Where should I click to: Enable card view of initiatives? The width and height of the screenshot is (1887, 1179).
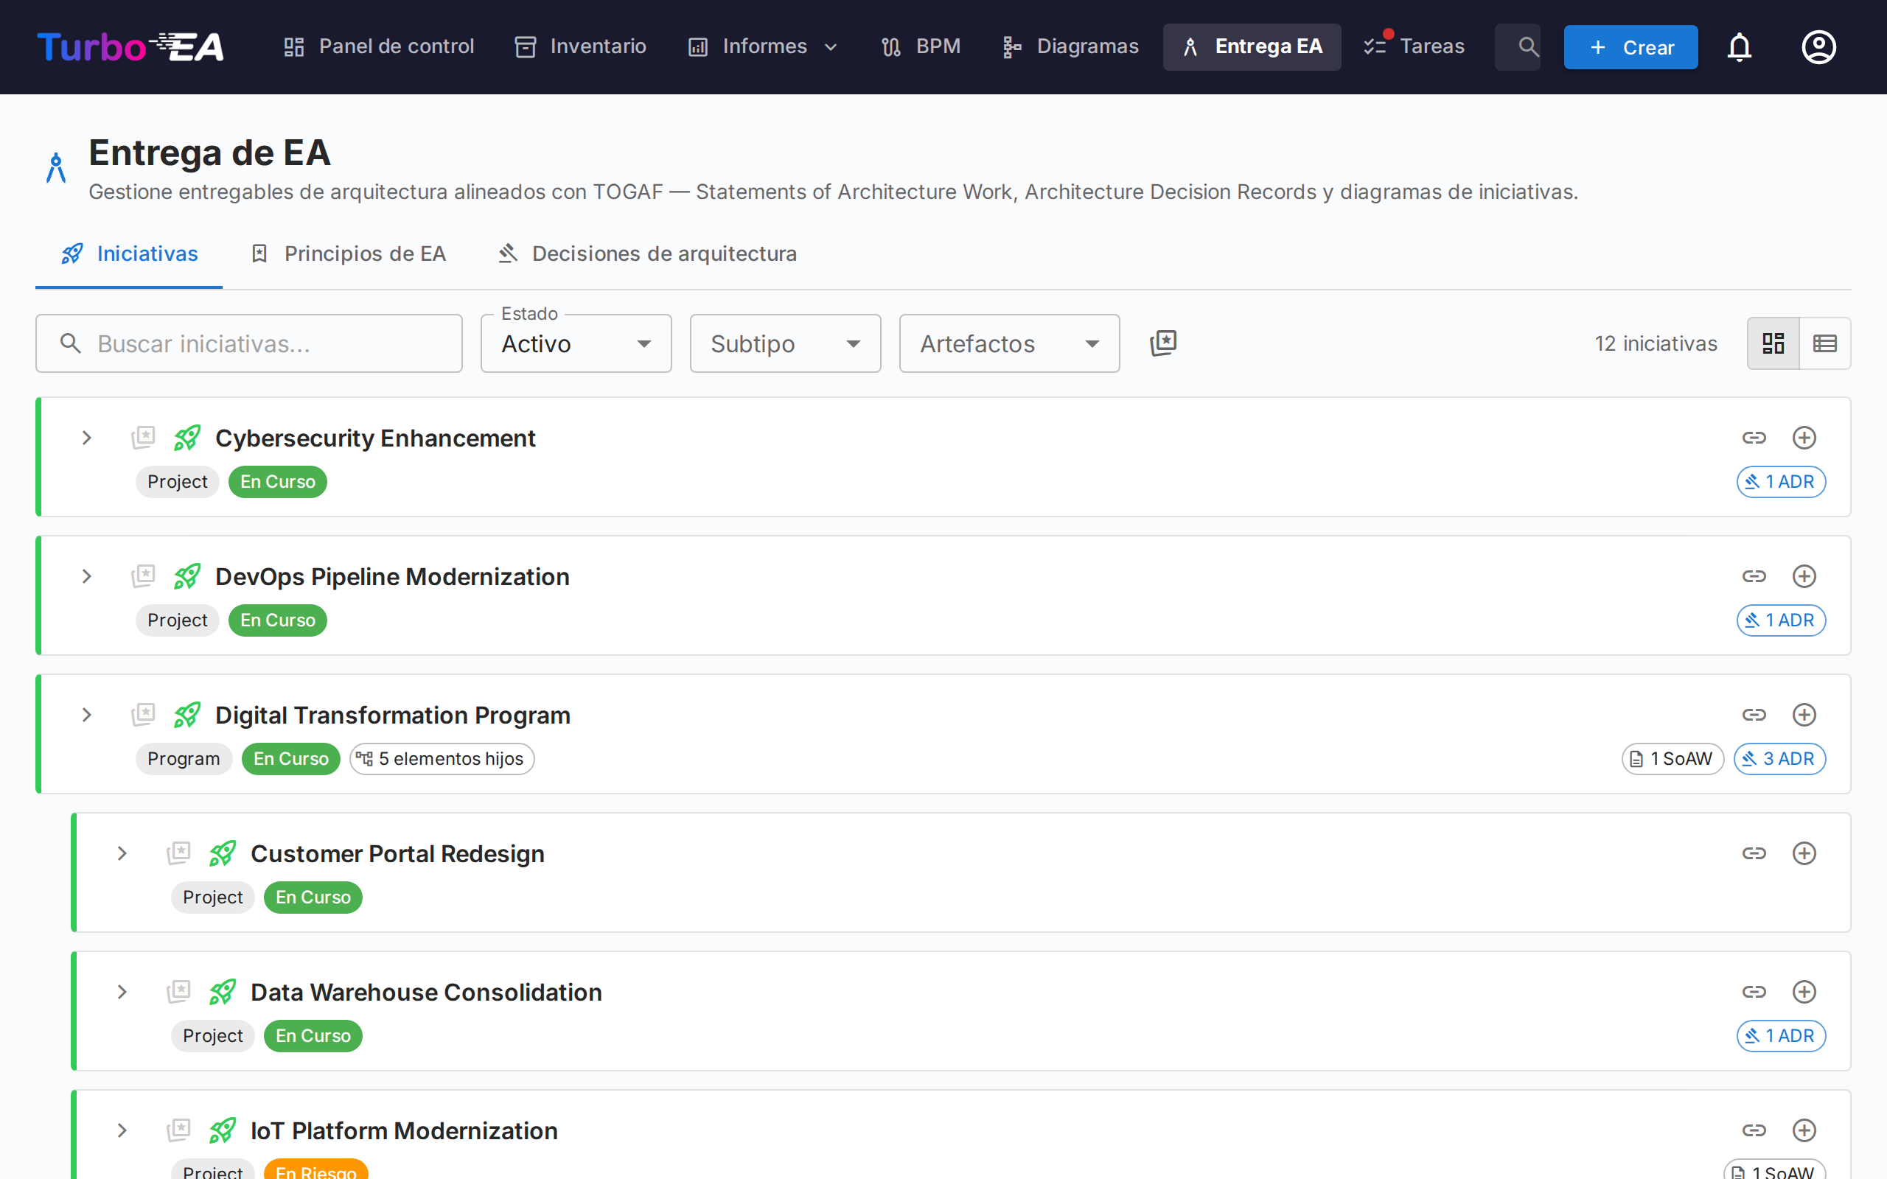point(1773,343)
